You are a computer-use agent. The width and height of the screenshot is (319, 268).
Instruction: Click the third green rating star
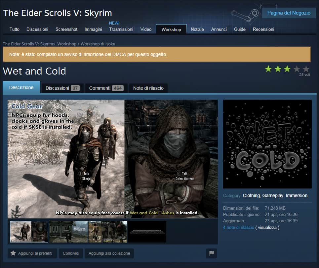287,69
